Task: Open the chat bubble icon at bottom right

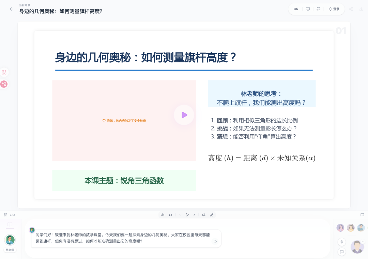Action: (342, 252)
